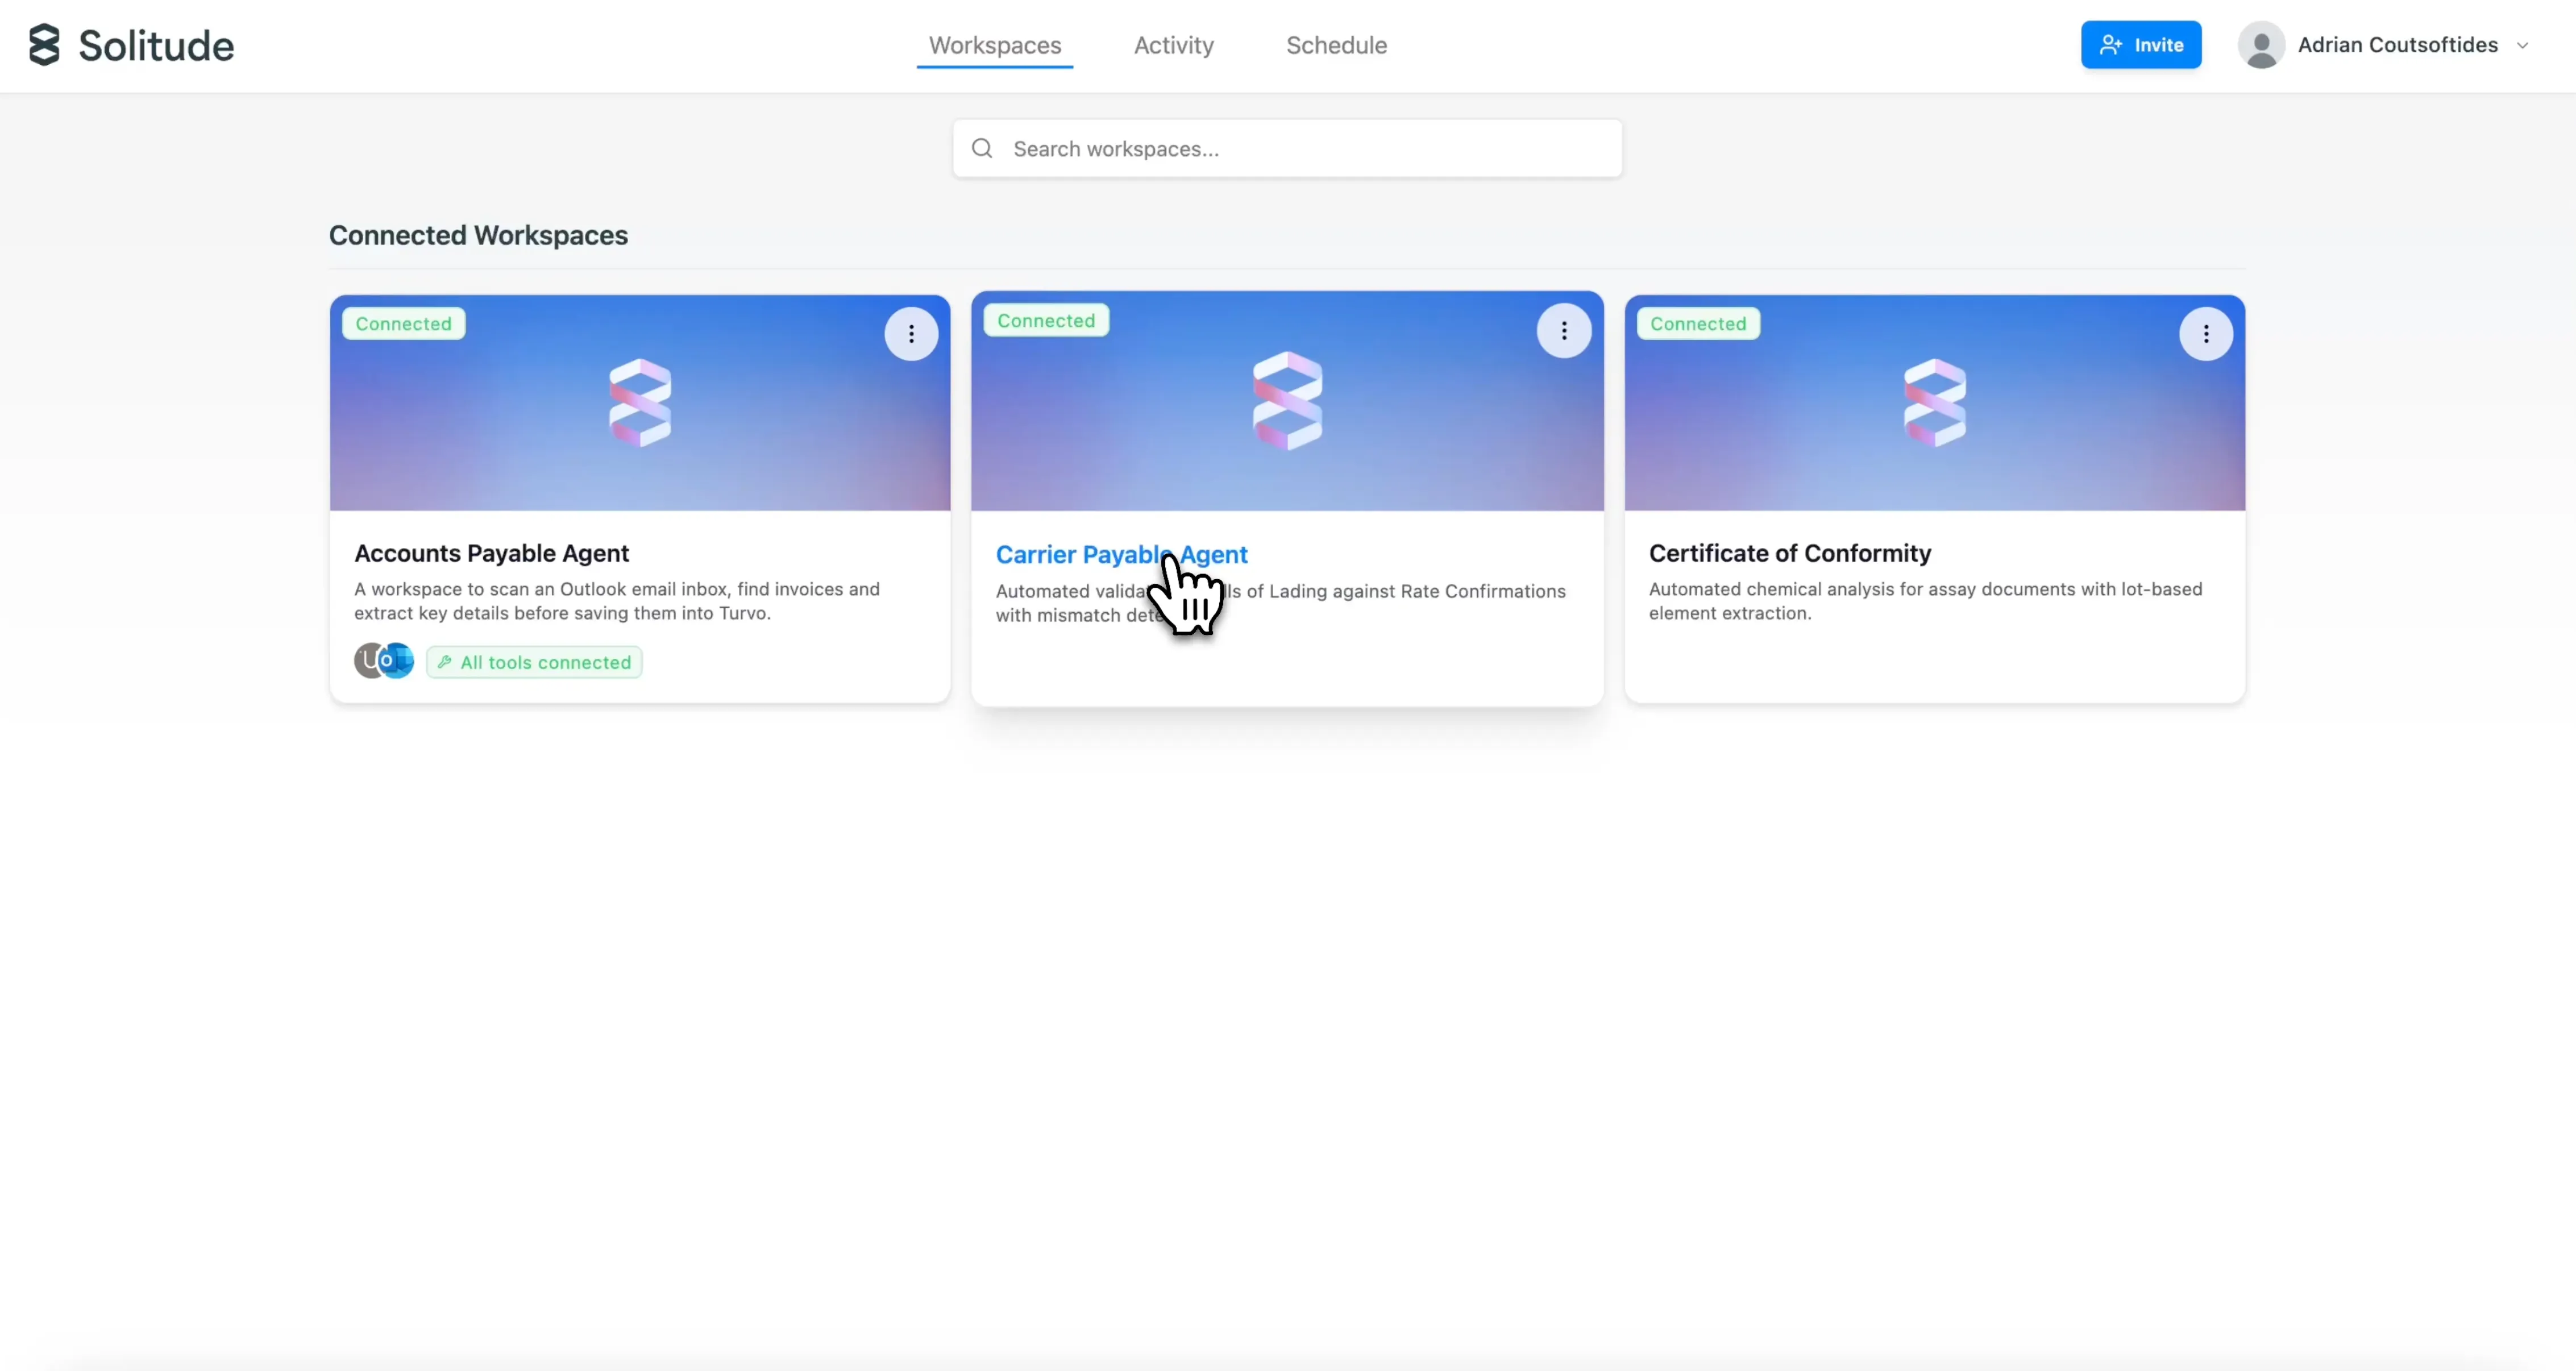Open the Accounts Payable Agent workspace title
This screenshot has width=2576, height=1371.
[491, 553]
